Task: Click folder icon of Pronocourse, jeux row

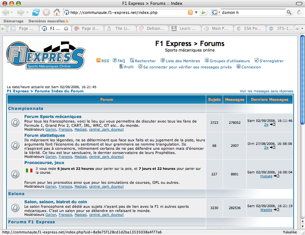Action: [x=15, y=174]
